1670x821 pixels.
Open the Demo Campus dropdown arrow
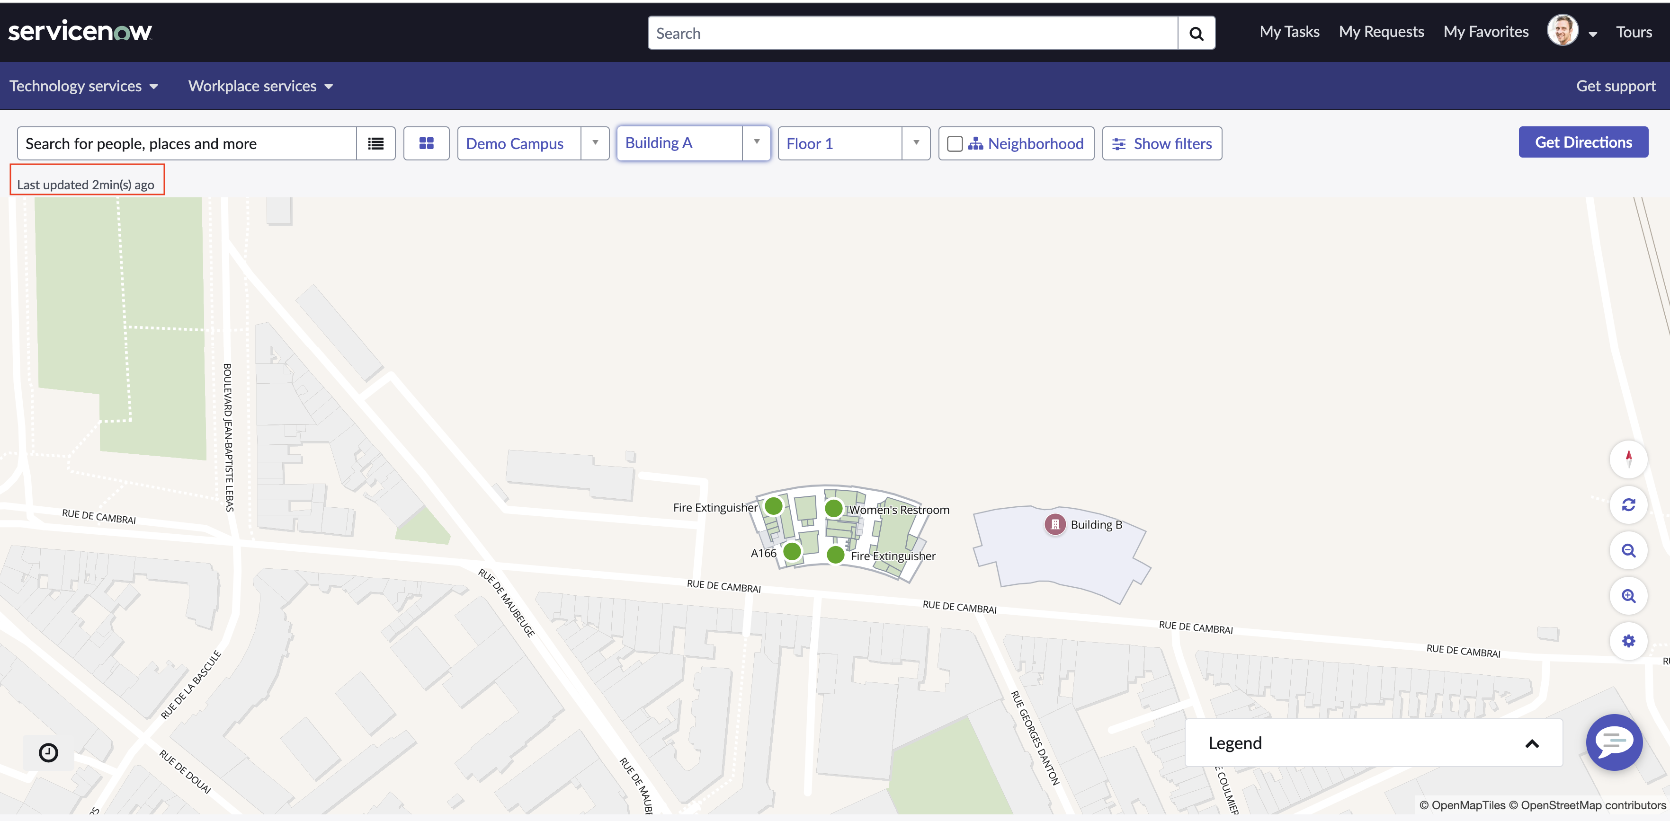(595, 143)
